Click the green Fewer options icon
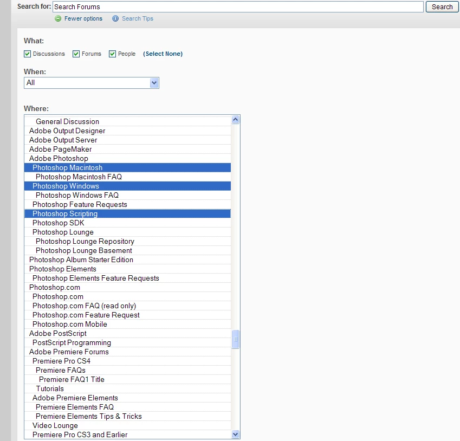 coord(58,18)
